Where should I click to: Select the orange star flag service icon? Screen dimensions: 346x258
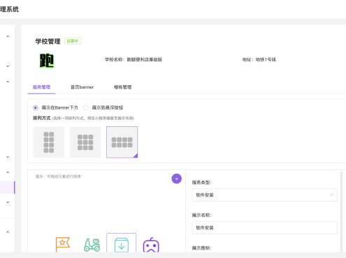point(63,244)
